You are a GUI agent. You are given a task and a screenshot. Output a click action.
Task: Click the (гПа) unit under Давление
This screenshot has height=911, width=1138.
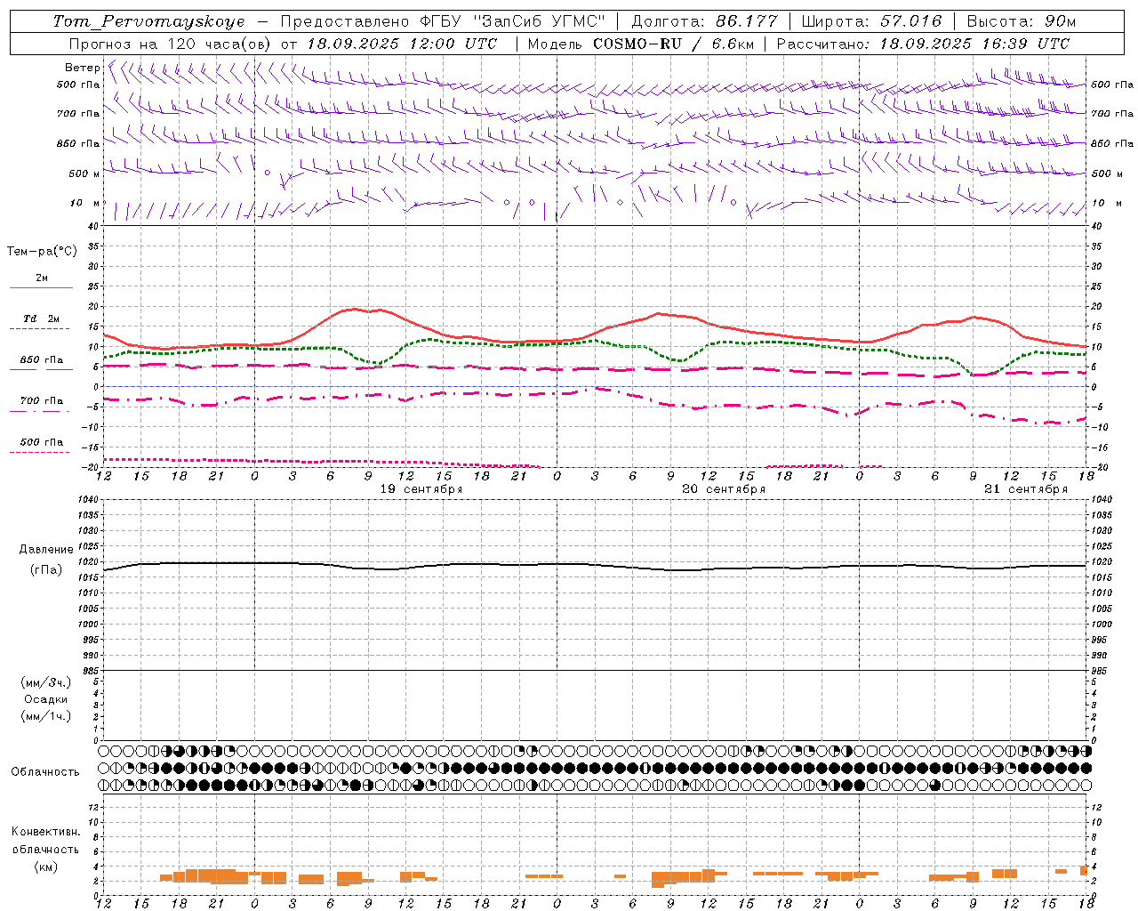pyautogui.click(x=45, y=570)
